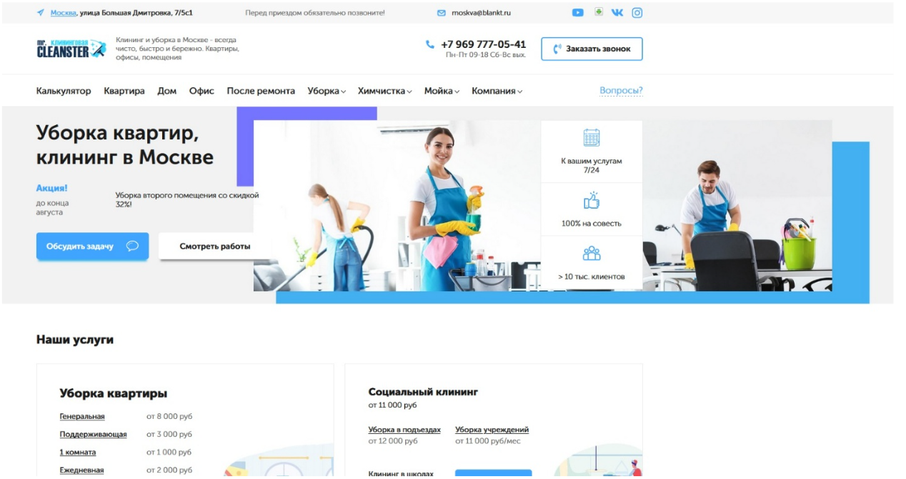Expand the Уборка menu dropdown
This screenshot has height=479, width=906.
click(x=327, y=92)
